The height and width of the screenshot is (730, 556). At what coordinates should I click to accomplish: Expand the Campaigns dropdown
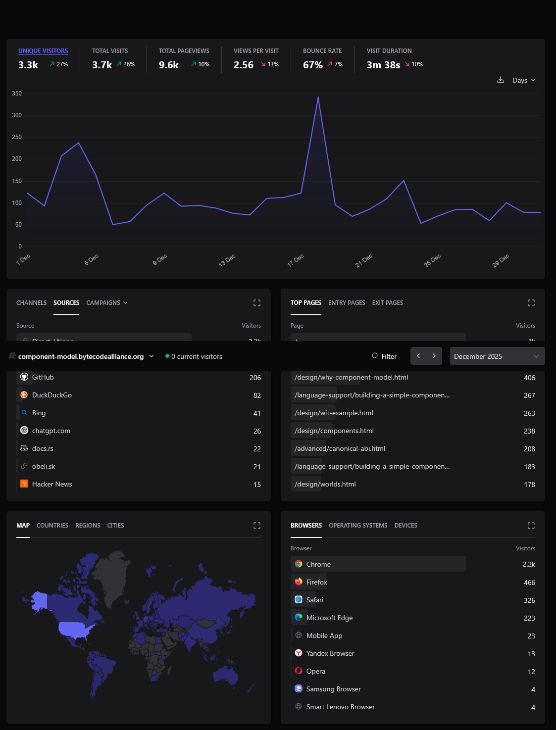(x=106, y=303)
